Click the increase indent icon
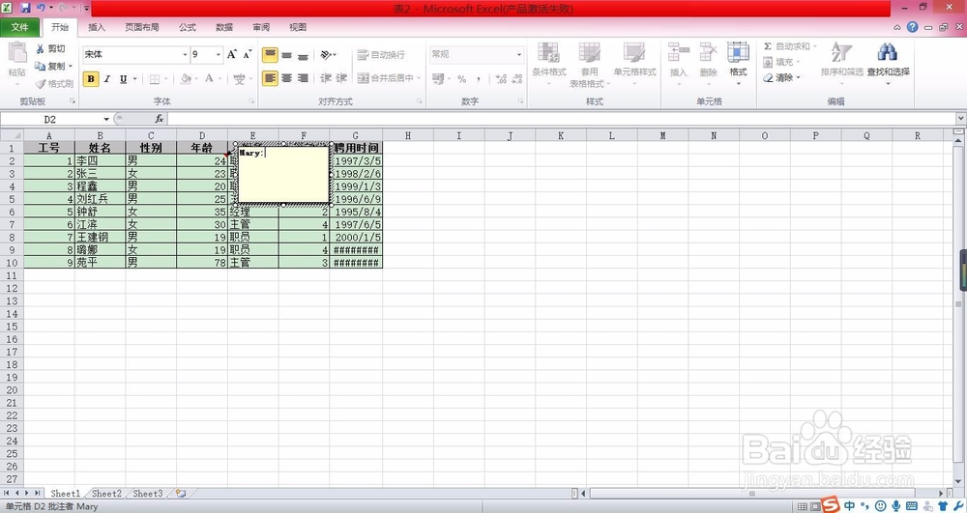Image resolution: width=967 pixels, height=513 pixels. [341, 78]
